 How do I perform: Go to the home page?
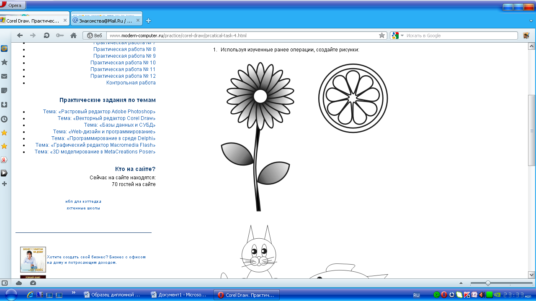73,36
